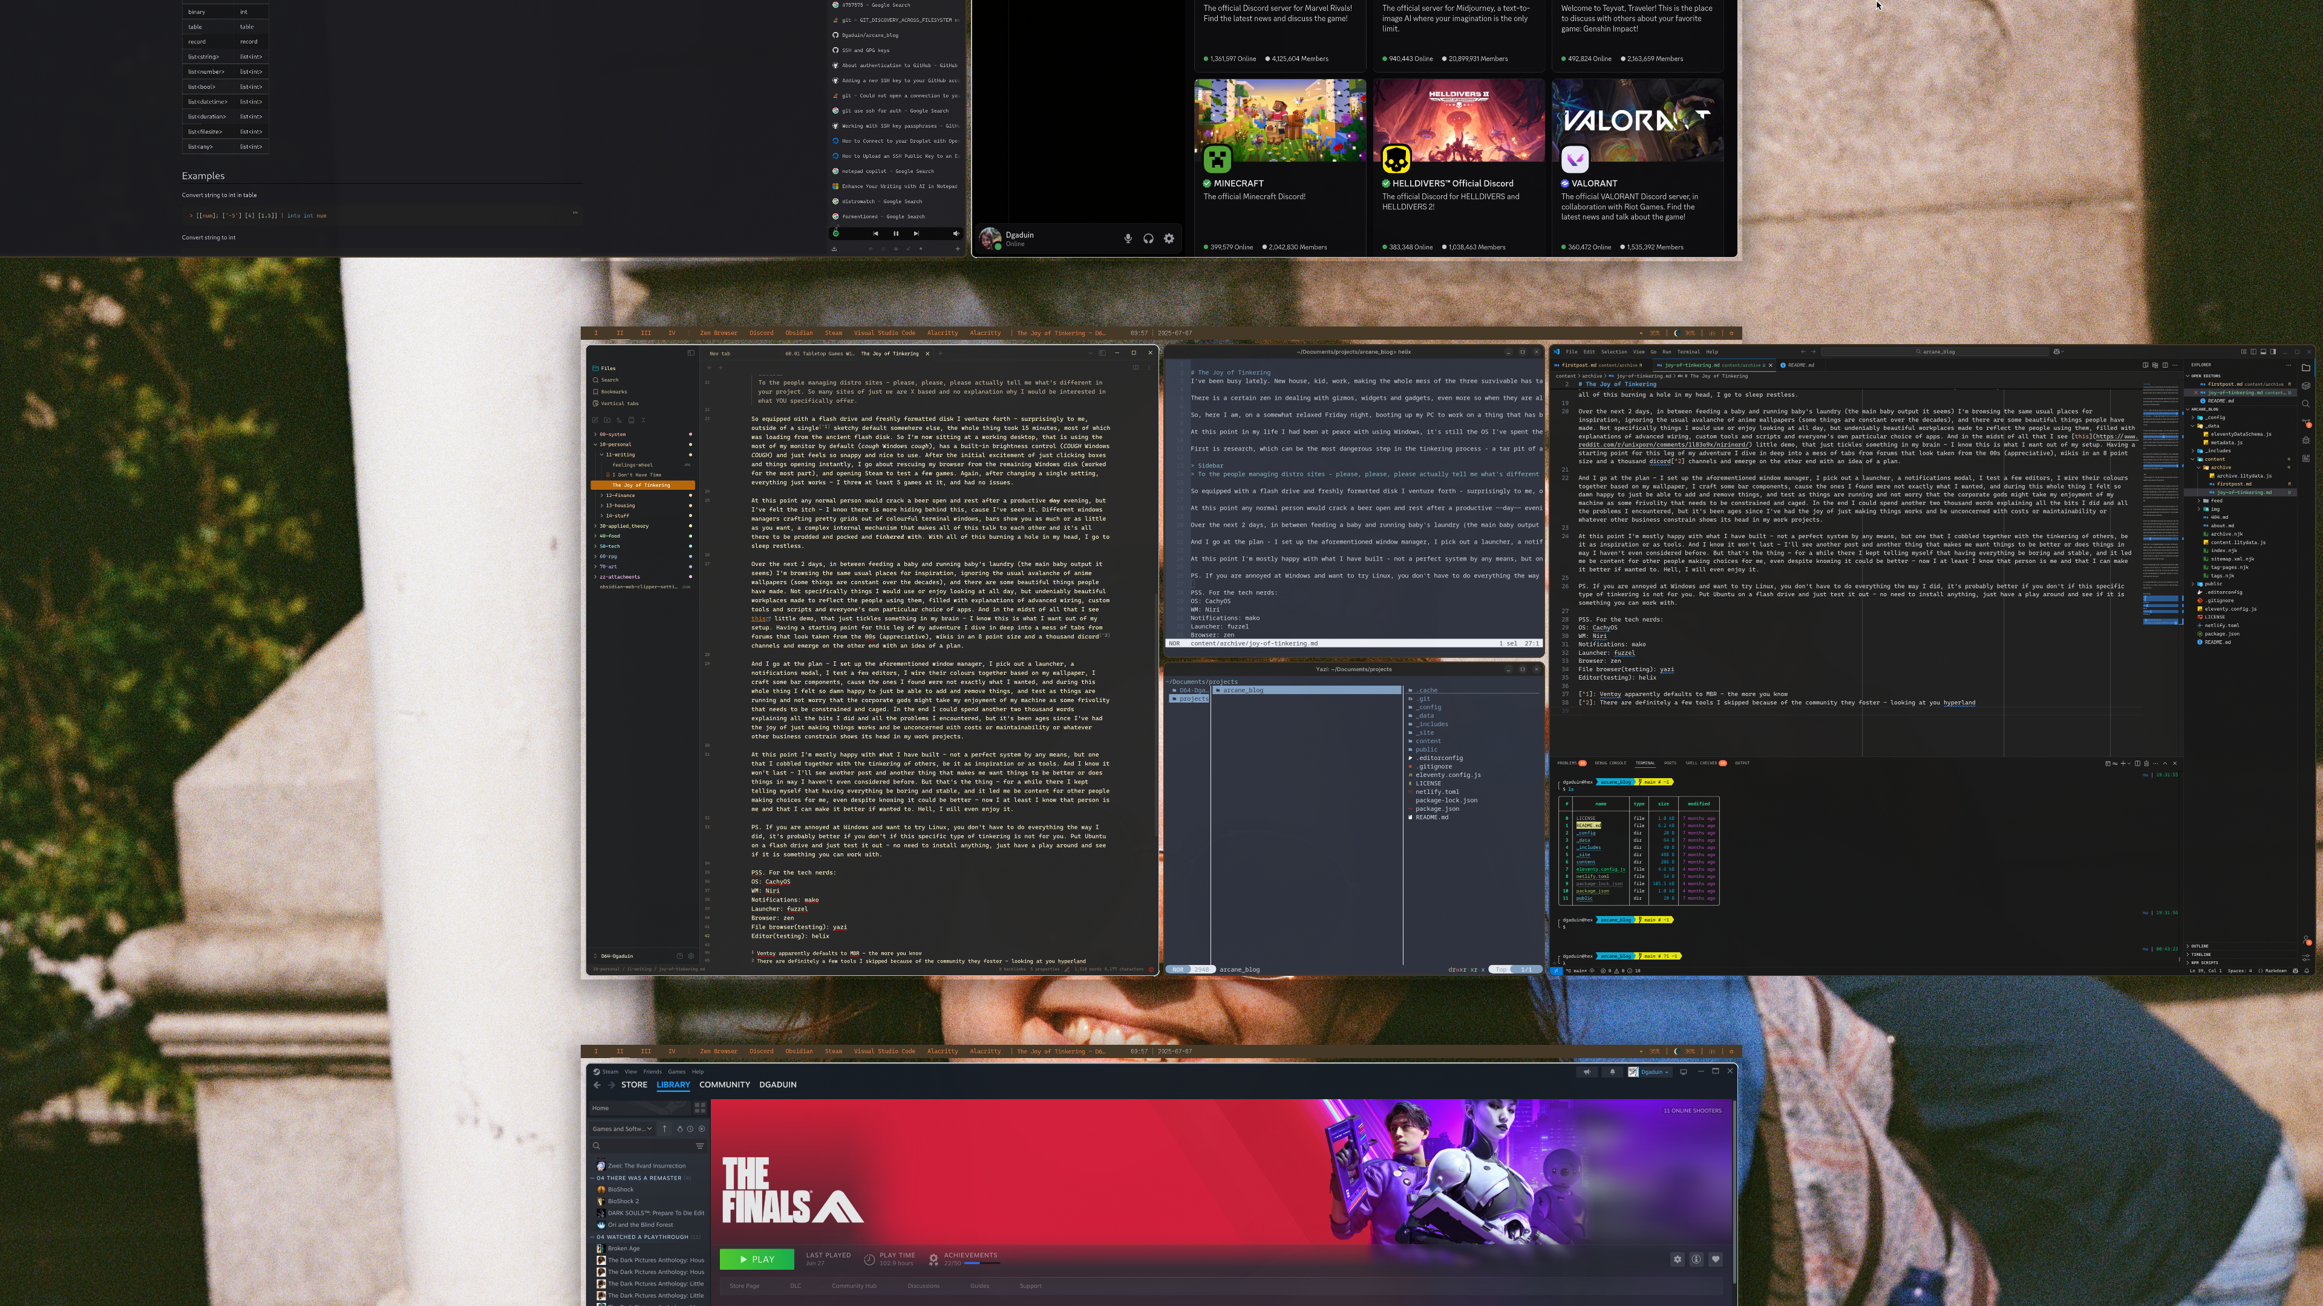This screenshot has width=2323, height=1306.
Task: Open The Finals Community Hub link
Action: point(853,1286)
